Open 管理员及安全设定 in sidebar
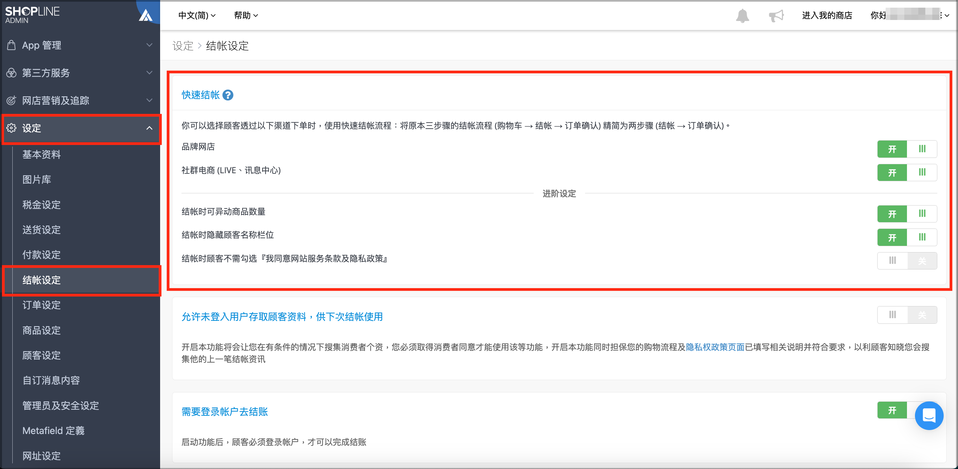The height and width of the screenshot is (469, 958). point(61,405)
